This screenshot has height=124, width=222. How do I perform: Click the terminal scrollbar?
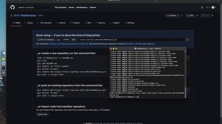(x=185, y=93)
